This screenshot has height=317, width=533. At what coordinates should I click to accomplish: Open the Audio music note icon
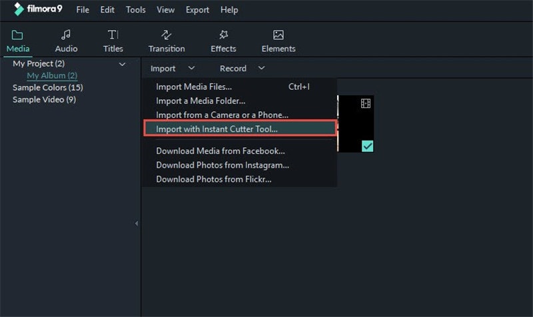click(66, 35)
